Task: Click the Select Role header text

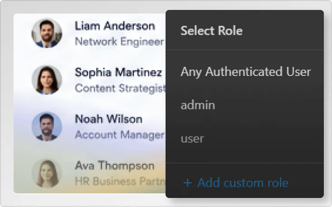Action: click(x=212, y=31)
